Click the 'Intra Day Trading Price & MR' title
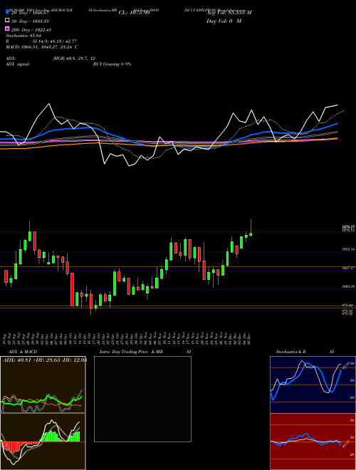This screenshot has height=470, width=356. pos(131,352)
